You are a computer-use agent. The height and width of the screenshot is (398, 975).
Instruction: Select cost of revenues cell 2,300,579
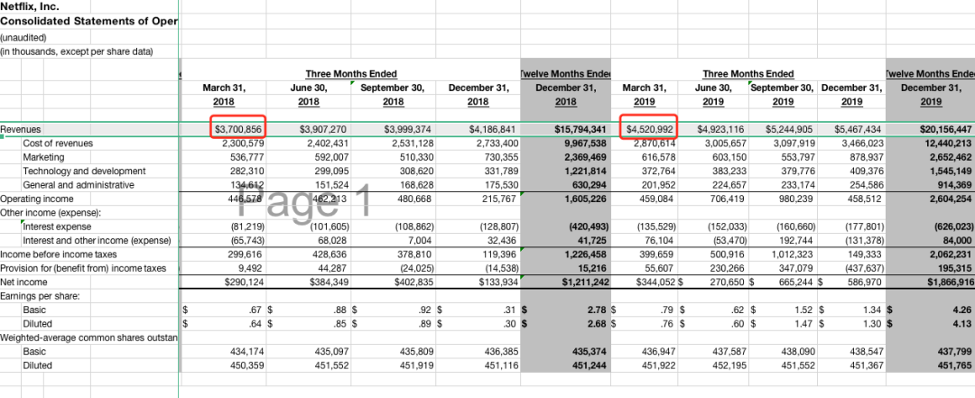point(243,143)
